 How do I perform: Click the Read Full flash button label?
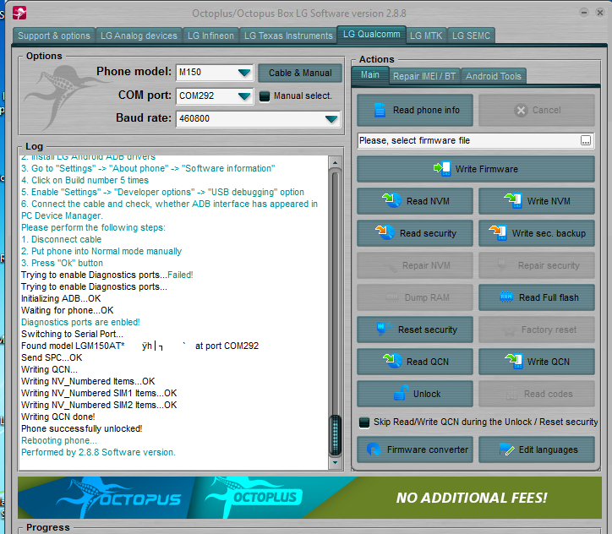click(549, 297)
